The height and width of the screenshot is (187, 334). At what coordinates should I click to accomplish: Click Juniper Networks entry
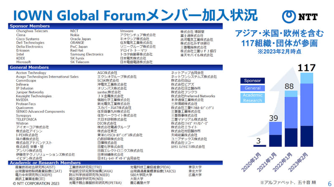pos(30,92)
